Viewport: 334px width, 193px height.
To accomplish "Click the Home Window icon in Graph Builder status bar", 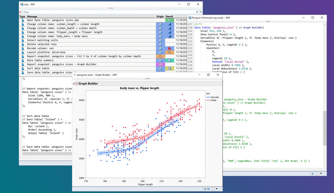I will click(x=205, y=189).
